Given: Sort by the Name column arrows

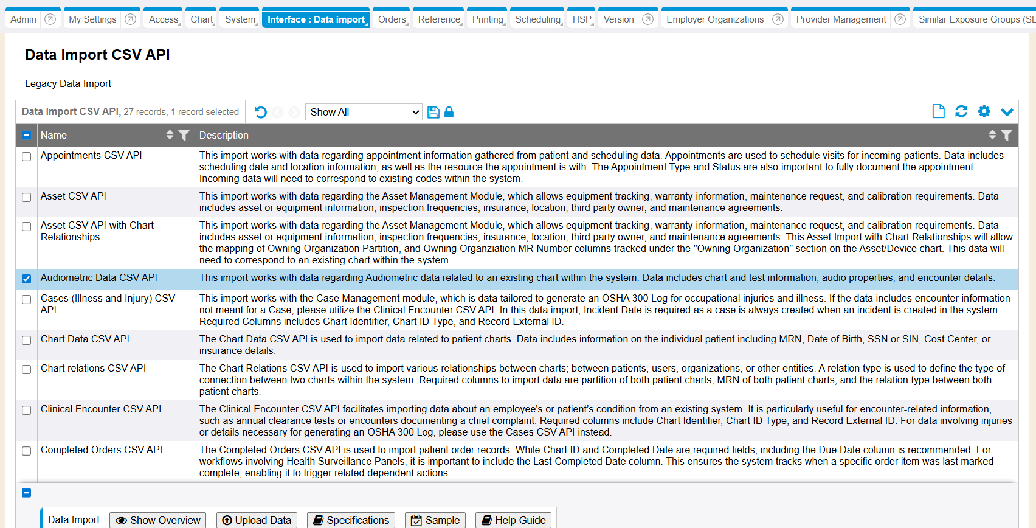Looking at the screenshot, I should [x=170, y=135].
